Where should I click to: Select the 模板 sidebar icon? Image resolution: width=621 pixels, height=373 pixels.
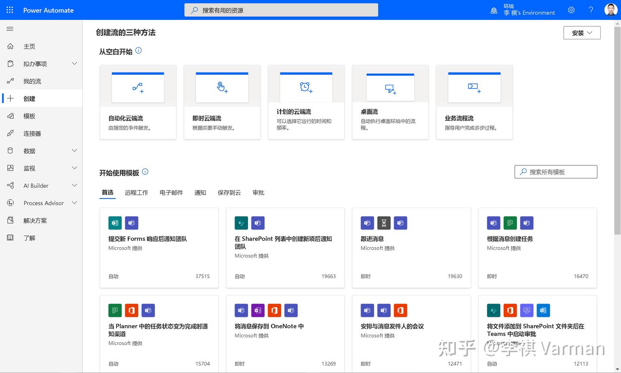(x=10, y=116)
